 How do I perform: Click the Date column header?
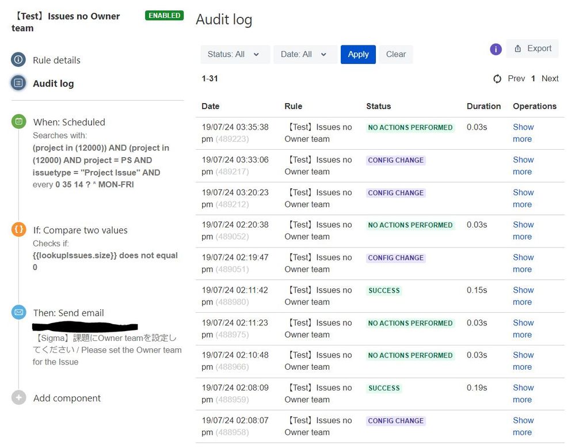(x=211, y=107)
